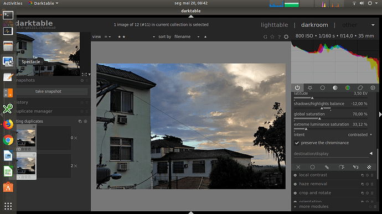Select correction modules group icon
Screen dimensions: 382x214
click(360, 87)
